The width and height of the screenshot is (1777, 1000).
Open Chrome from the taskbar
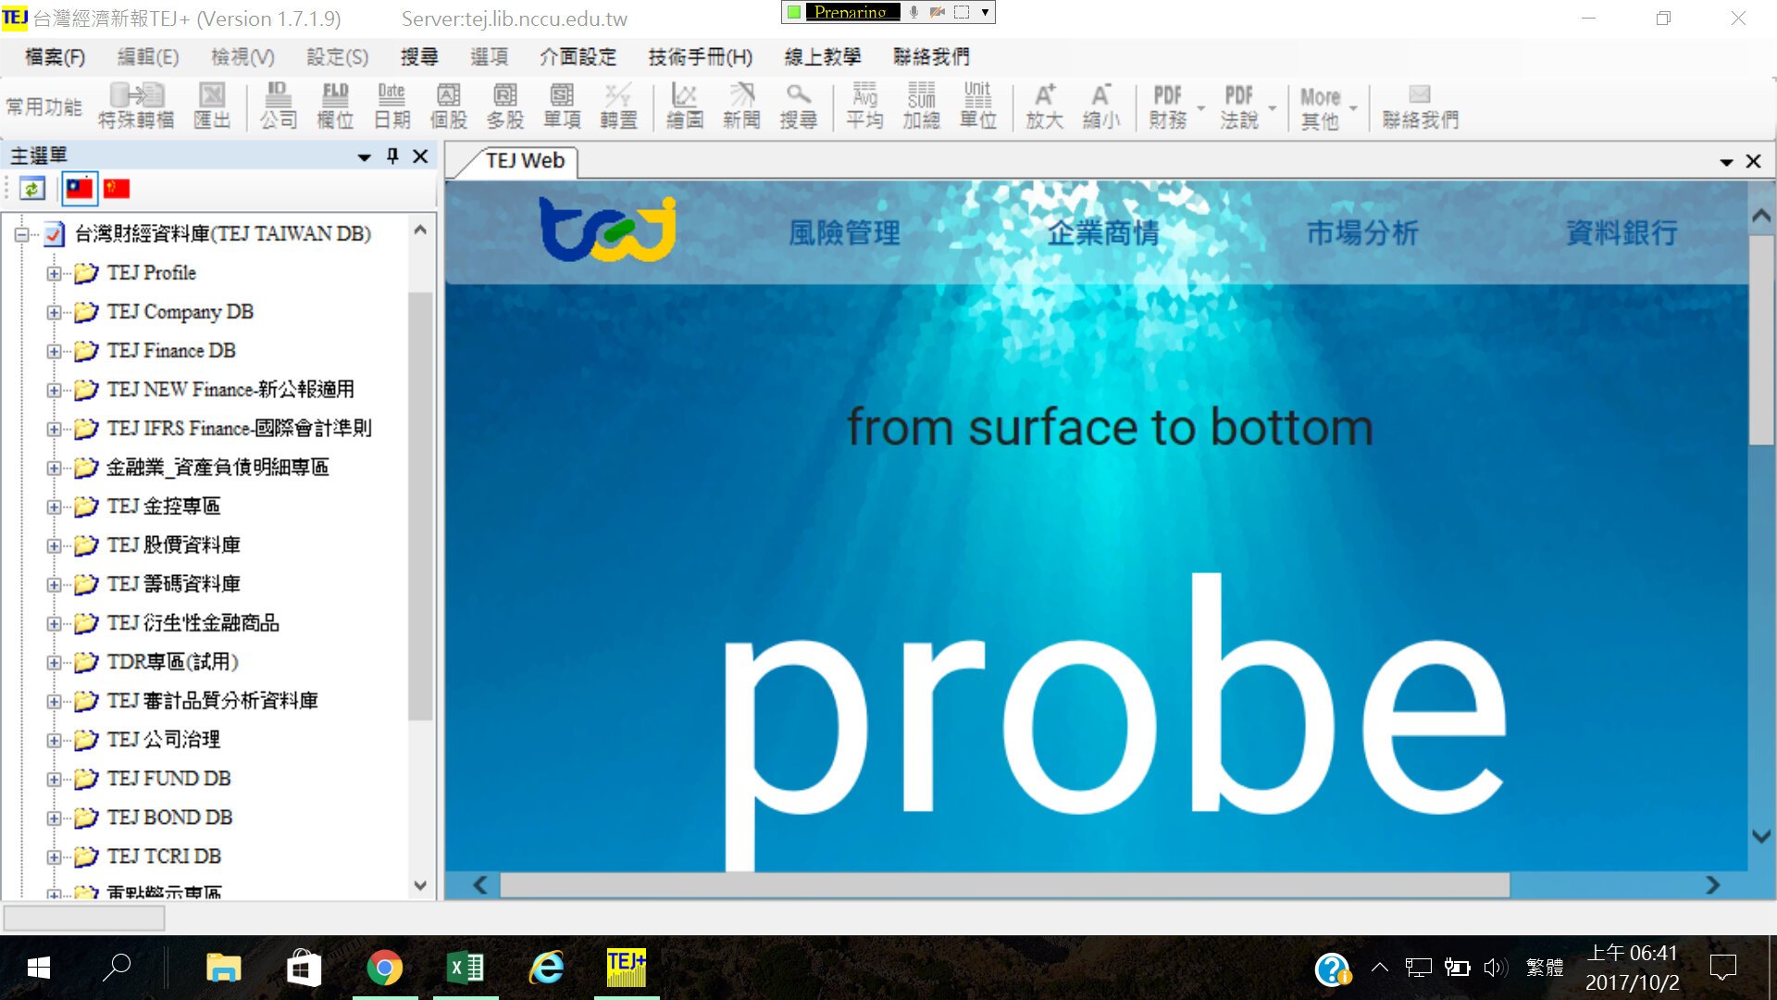pyautogui.click(x=385, y=969)
